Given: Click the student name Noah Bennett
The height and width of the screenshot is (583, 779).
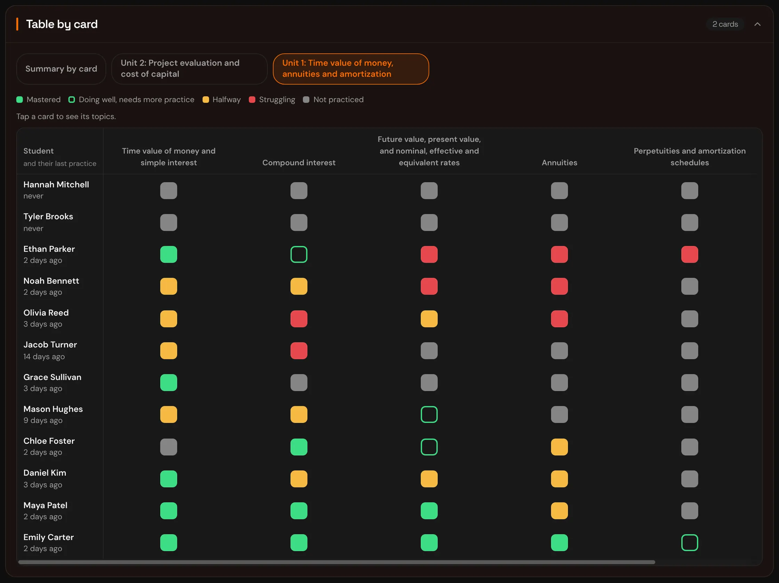Looking at the screenshot, I should pyautogui.click(x=51, y=281).
